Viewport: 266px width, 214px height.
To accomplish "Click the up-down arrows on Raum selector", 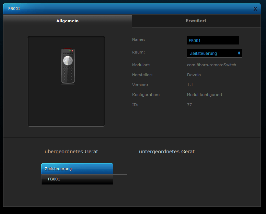I will coord(239,53).
